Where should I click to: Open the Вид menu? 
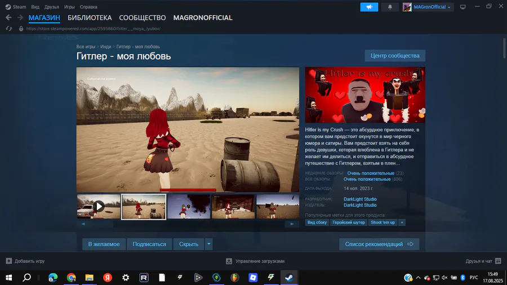point(35,7)
